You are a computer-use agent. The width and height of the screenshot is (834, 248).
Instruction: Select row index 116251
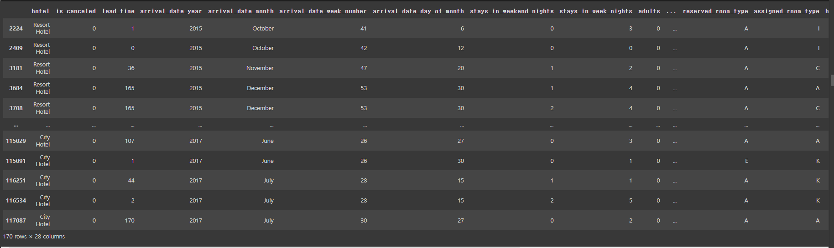click(16, 180)
